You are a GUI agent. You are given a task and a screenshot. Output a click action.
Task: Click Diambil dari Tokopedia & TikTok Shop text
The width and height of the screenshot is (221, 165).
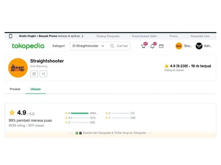tap(114, 133)
